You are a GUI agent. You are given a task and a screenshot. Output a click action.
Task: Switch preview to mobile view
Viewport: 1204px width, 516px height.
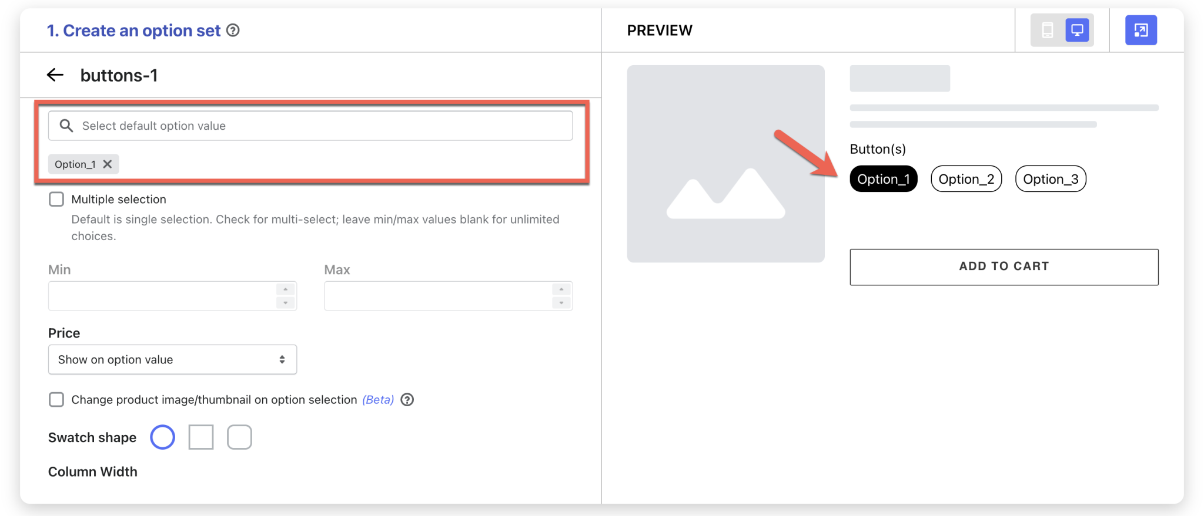pyautogui.click(x=1047, y=31)
